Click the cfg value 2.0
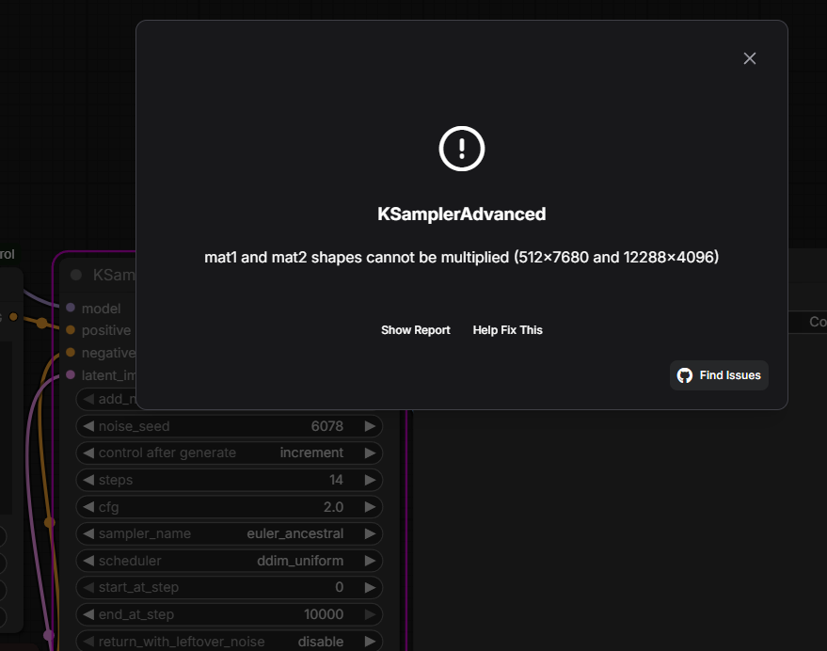 333,507
